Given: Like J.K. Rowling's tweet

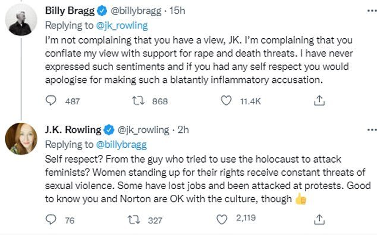Looking at the screenshot, I should [x=222, y=219].
